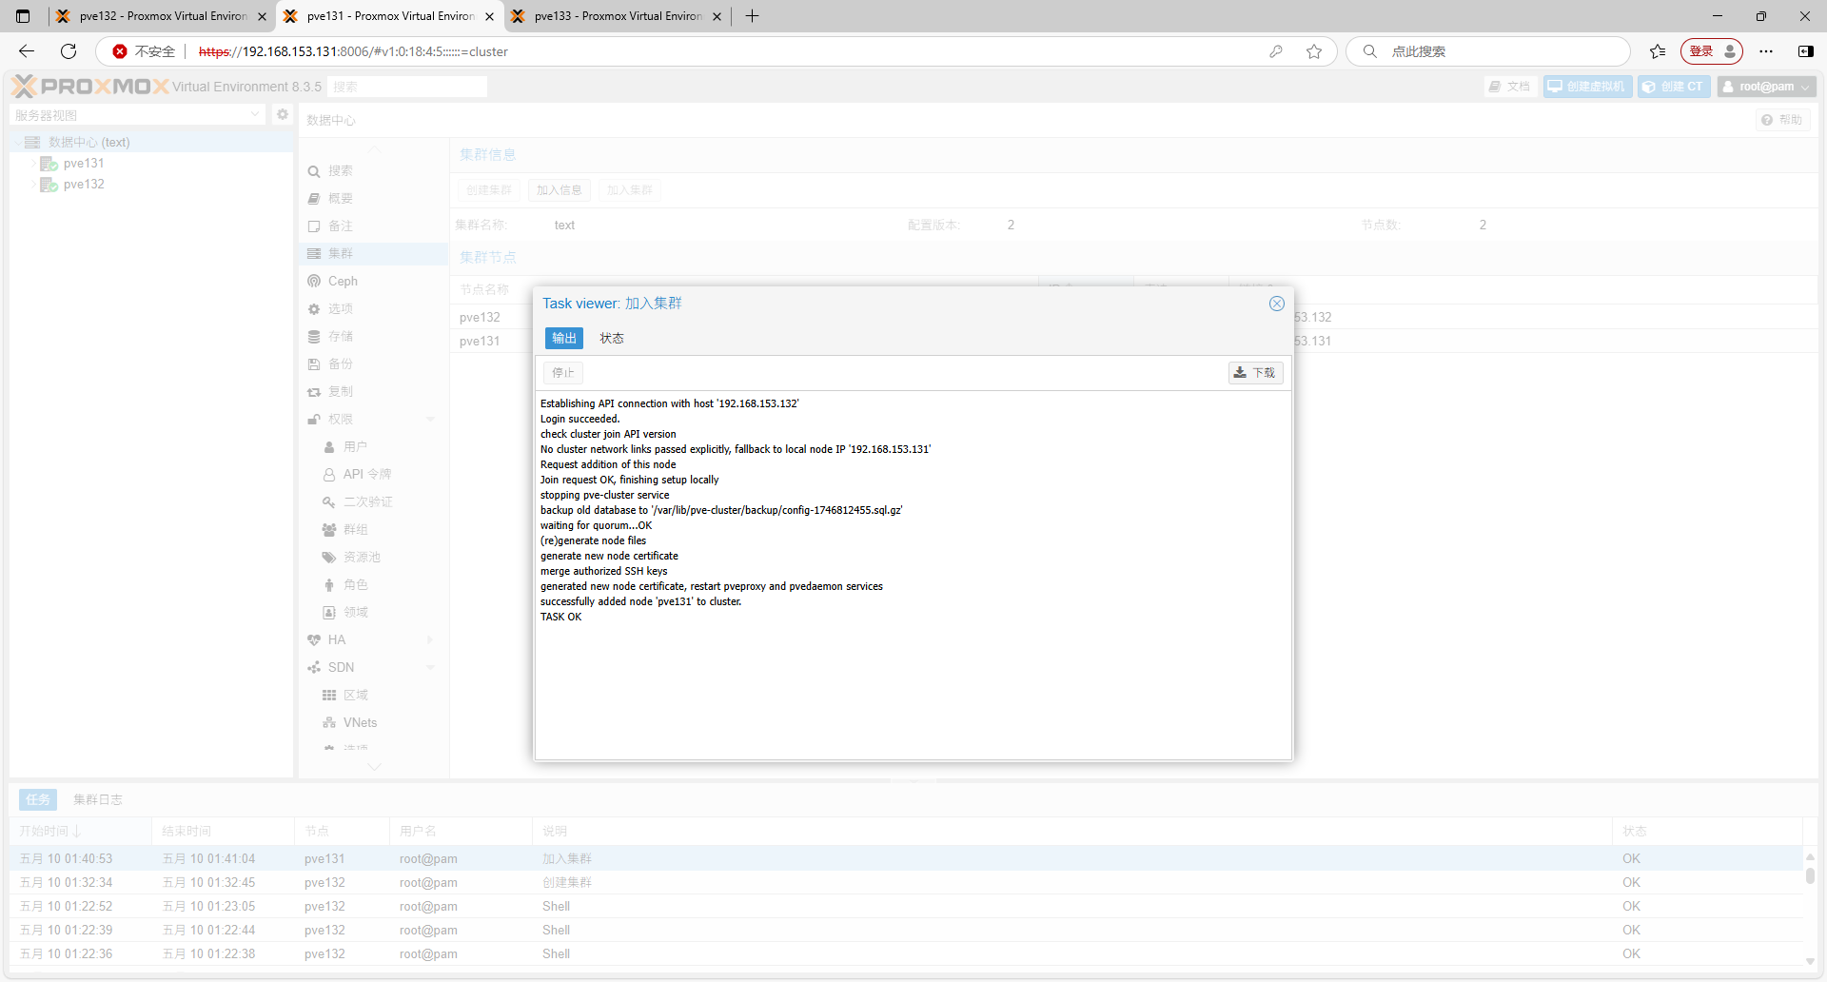Switch to the 输出 tab in Task viewer
The width and height of the screenshot is (1827, 982).
564,338
